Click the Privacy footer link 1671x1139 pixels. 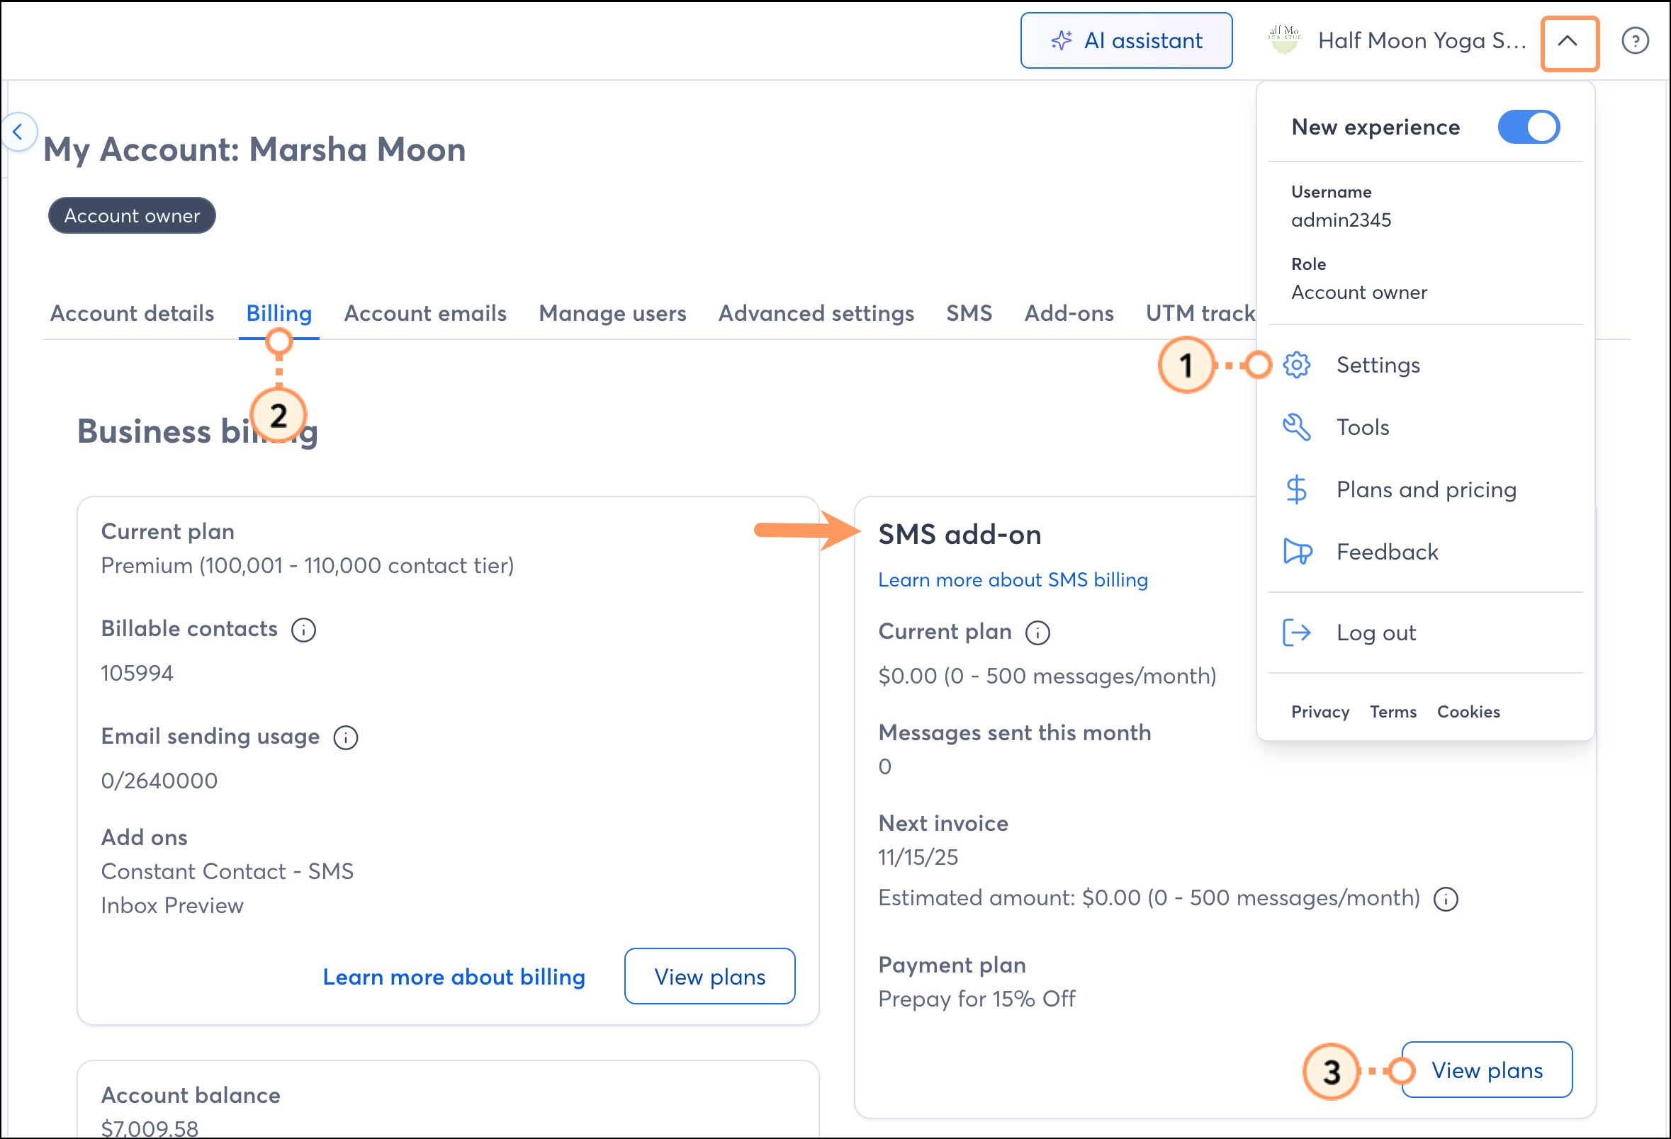[x=1320, y=711]
